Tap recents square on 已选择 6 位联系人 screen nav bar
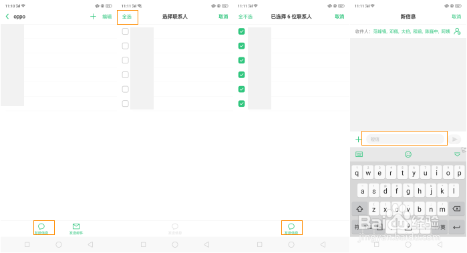Viewport: 467px width, 253px height. [260, 244]
